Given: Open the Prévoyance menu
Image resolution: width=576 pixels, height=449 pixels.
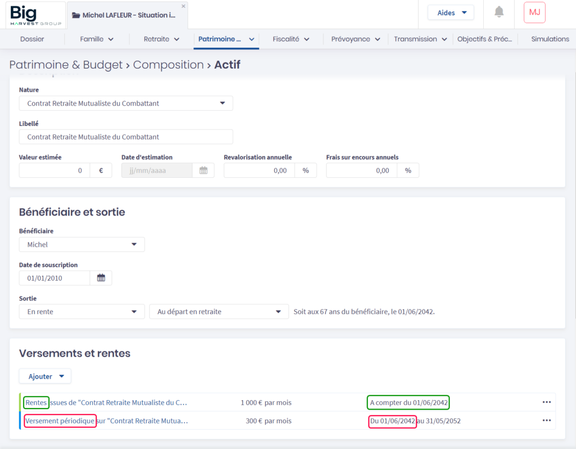Looking at the screenshot, I should (x=355, y=39).
